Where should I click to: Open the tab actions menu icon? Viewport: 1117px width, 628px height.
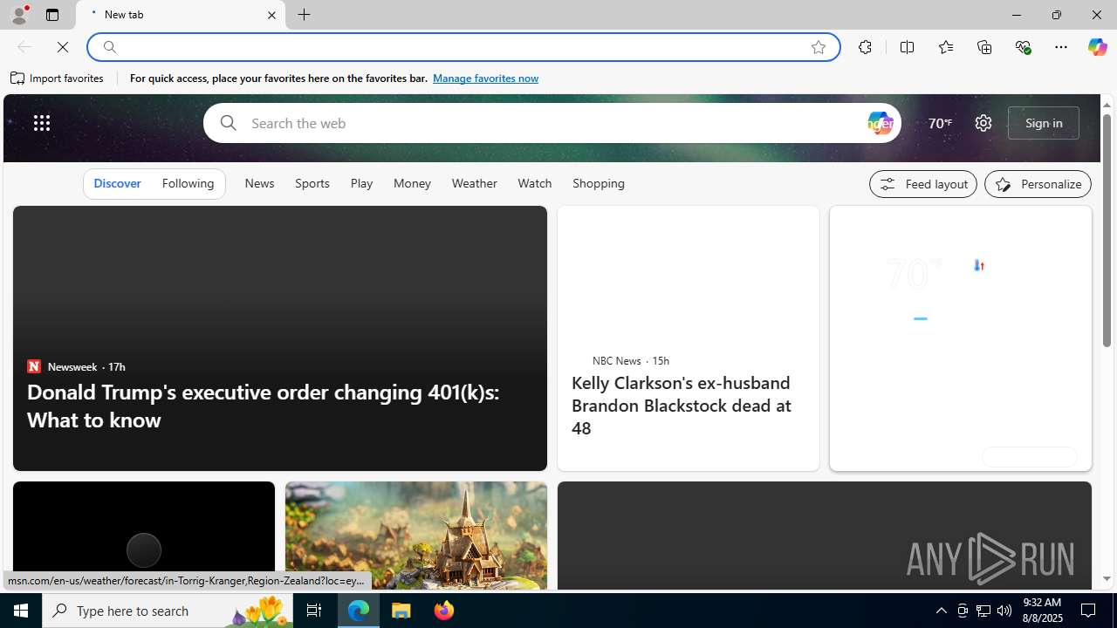pos(51,15)
